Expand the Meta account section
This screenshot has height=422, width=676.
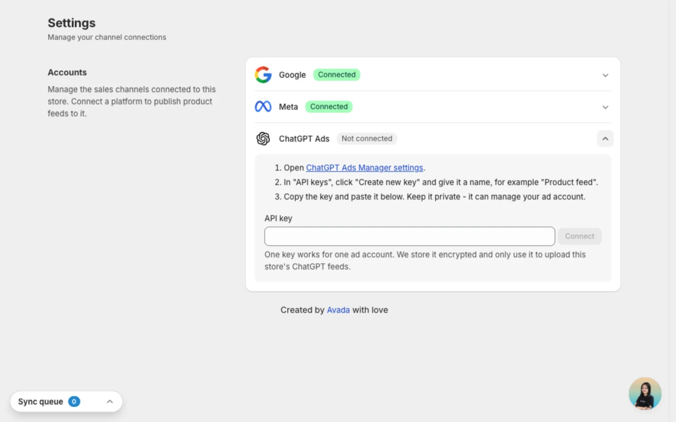tap(605, 107)
